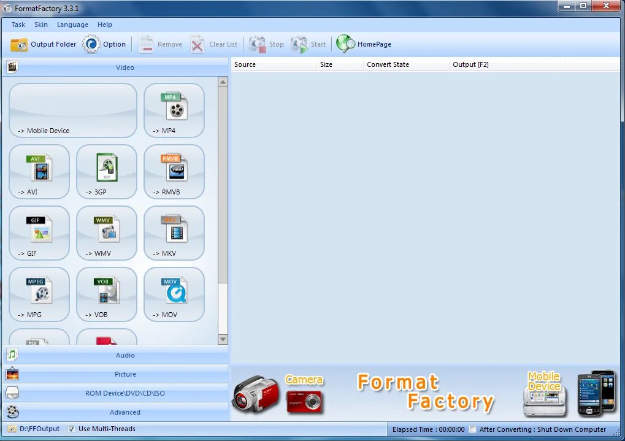
Task: Click the format list scroll up arrow
Action: (x=223, y=82)
